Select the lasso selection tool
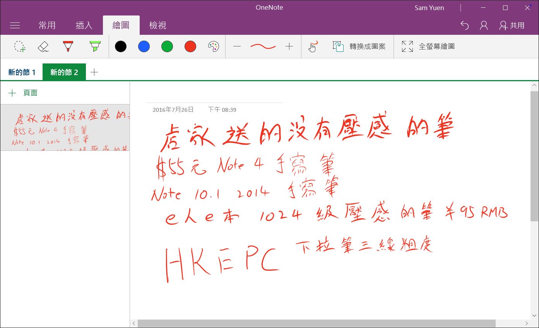 (x=20, y=46)
